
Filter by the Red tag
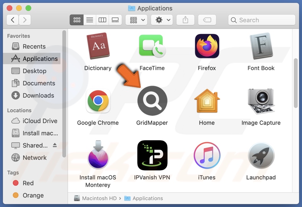point(32,183)
